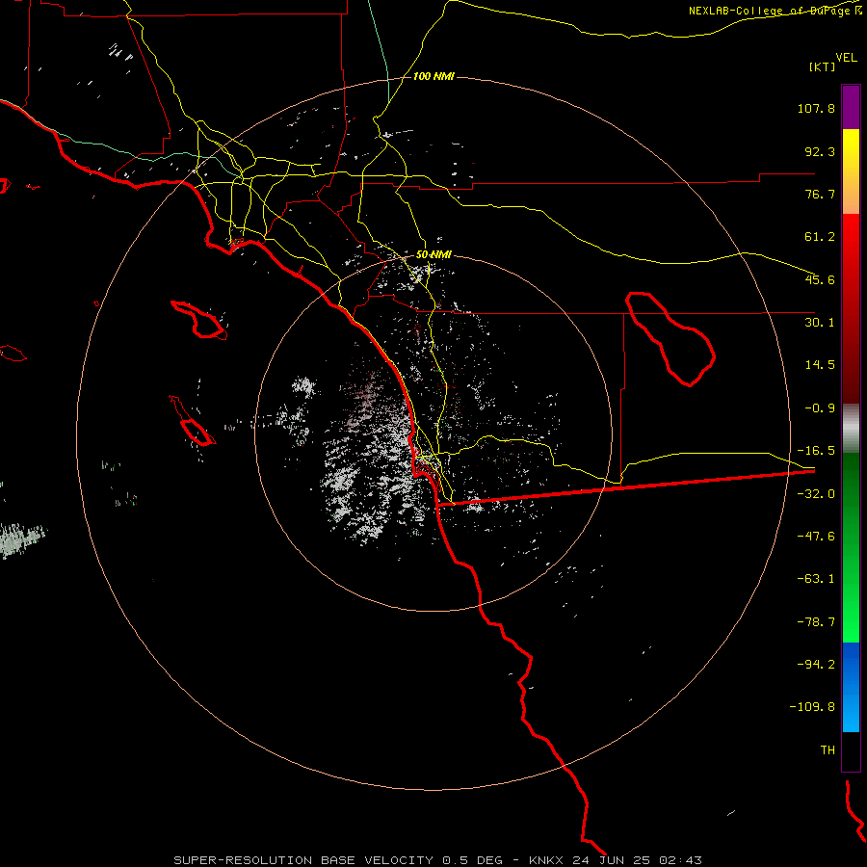The image size is (867, 867).
Task: Click the -63.1 legend value
Action: pyautogui.click(x=816, y=579)
